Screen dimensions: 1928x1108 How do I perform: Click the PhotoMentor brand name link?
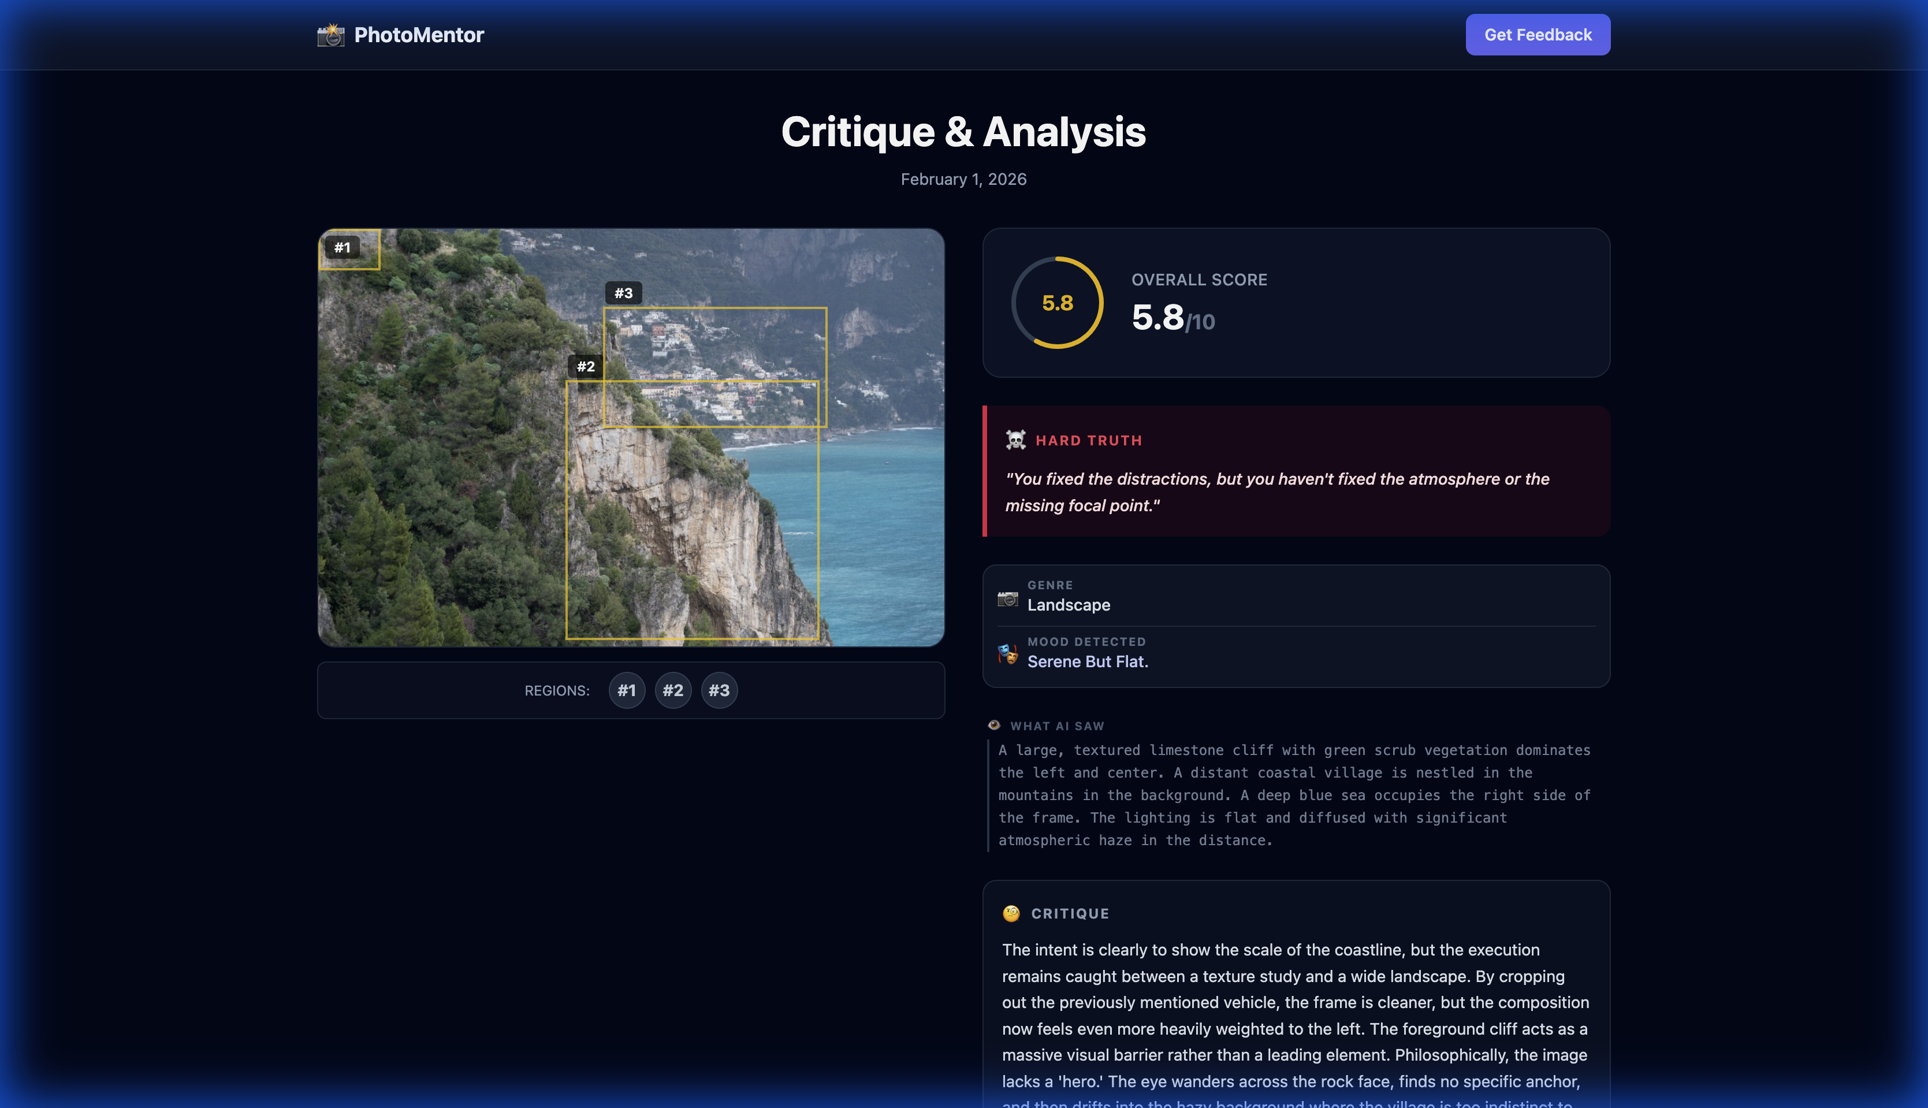point(419,35)
